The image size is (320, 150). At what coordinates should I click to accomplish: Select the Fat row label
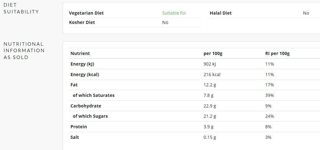pyautogui.click(x=74, y=85)
